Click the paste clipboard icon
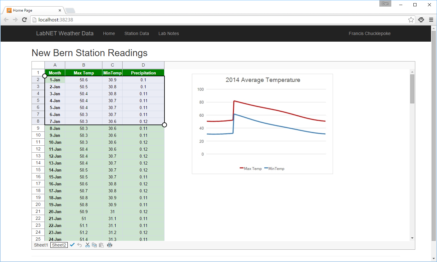 click(101, 245)
